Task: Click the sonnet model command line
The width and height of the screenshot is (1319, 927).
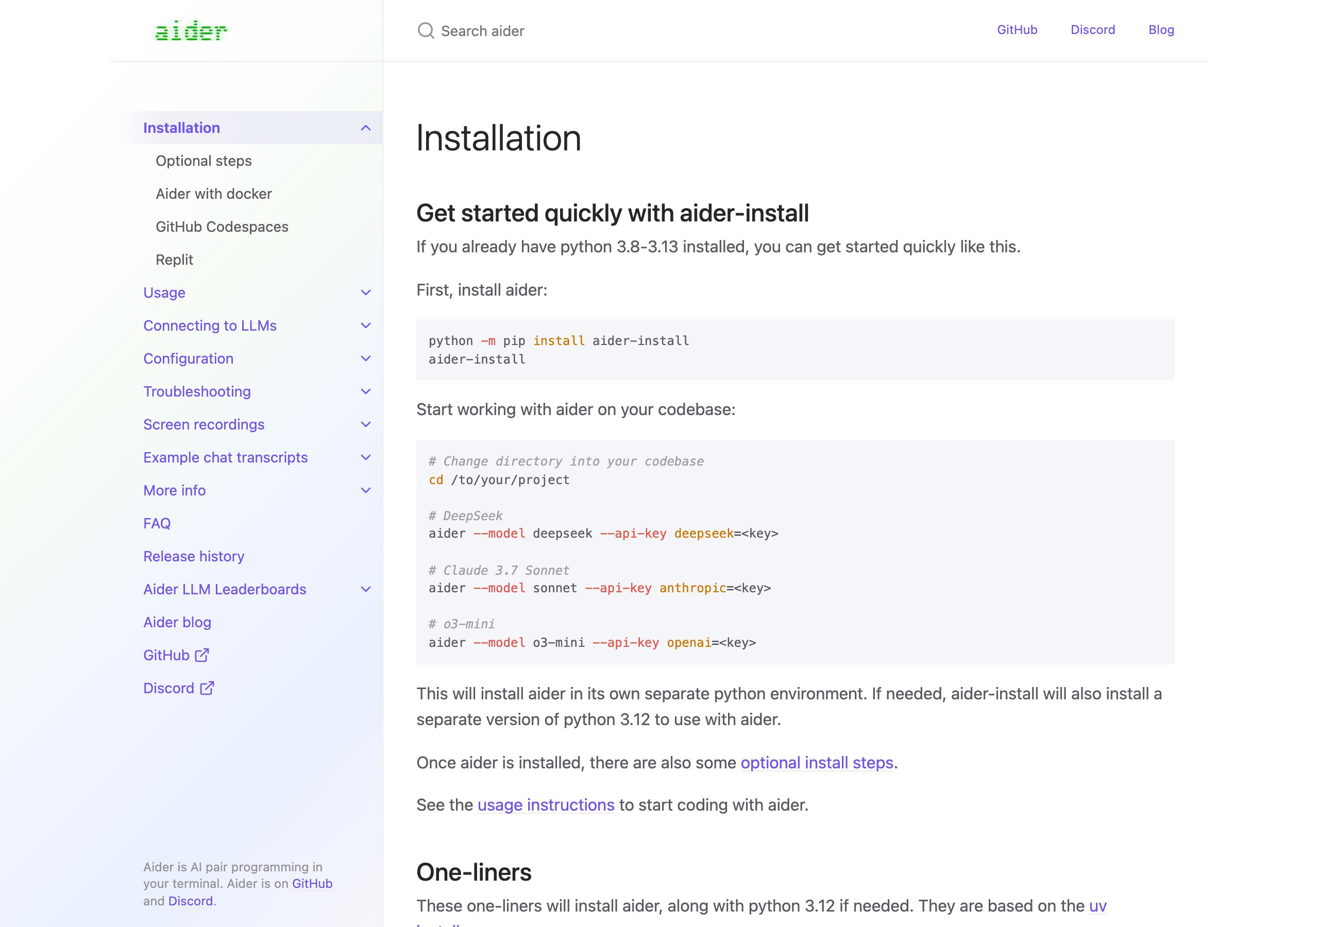Action: point(600,588)
